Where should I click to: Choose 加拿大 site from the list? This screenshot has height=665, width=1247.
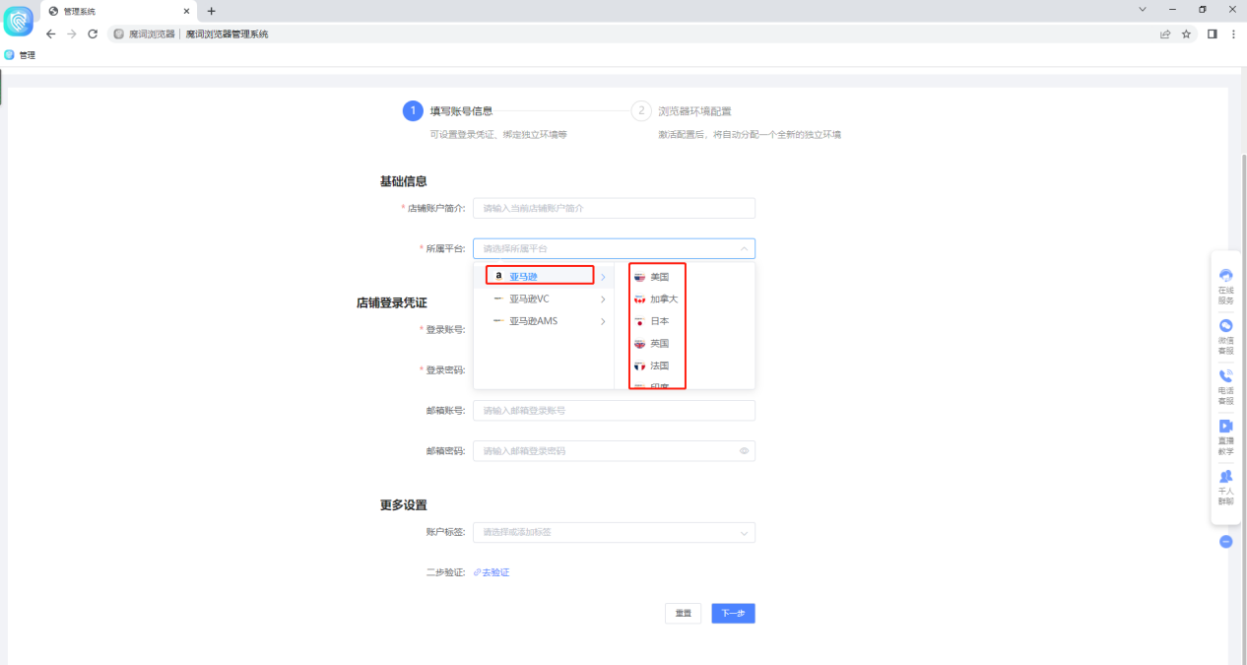pyautogui.click(x=664, y=299)
